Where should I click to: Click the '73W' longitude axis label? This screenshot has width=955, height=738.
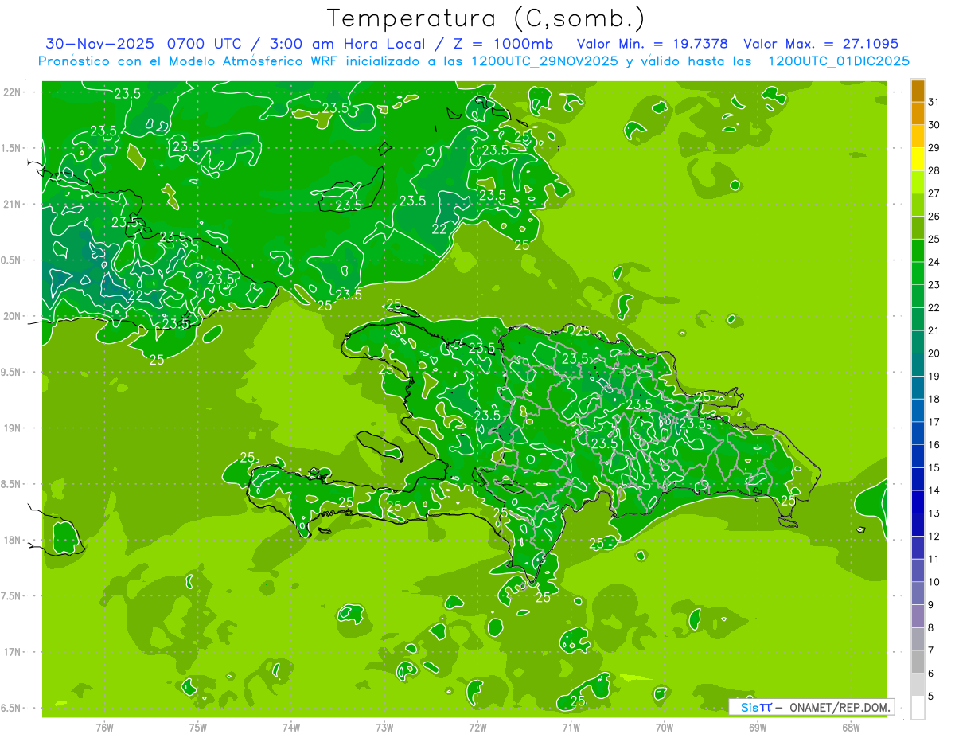tap(384, 727)
